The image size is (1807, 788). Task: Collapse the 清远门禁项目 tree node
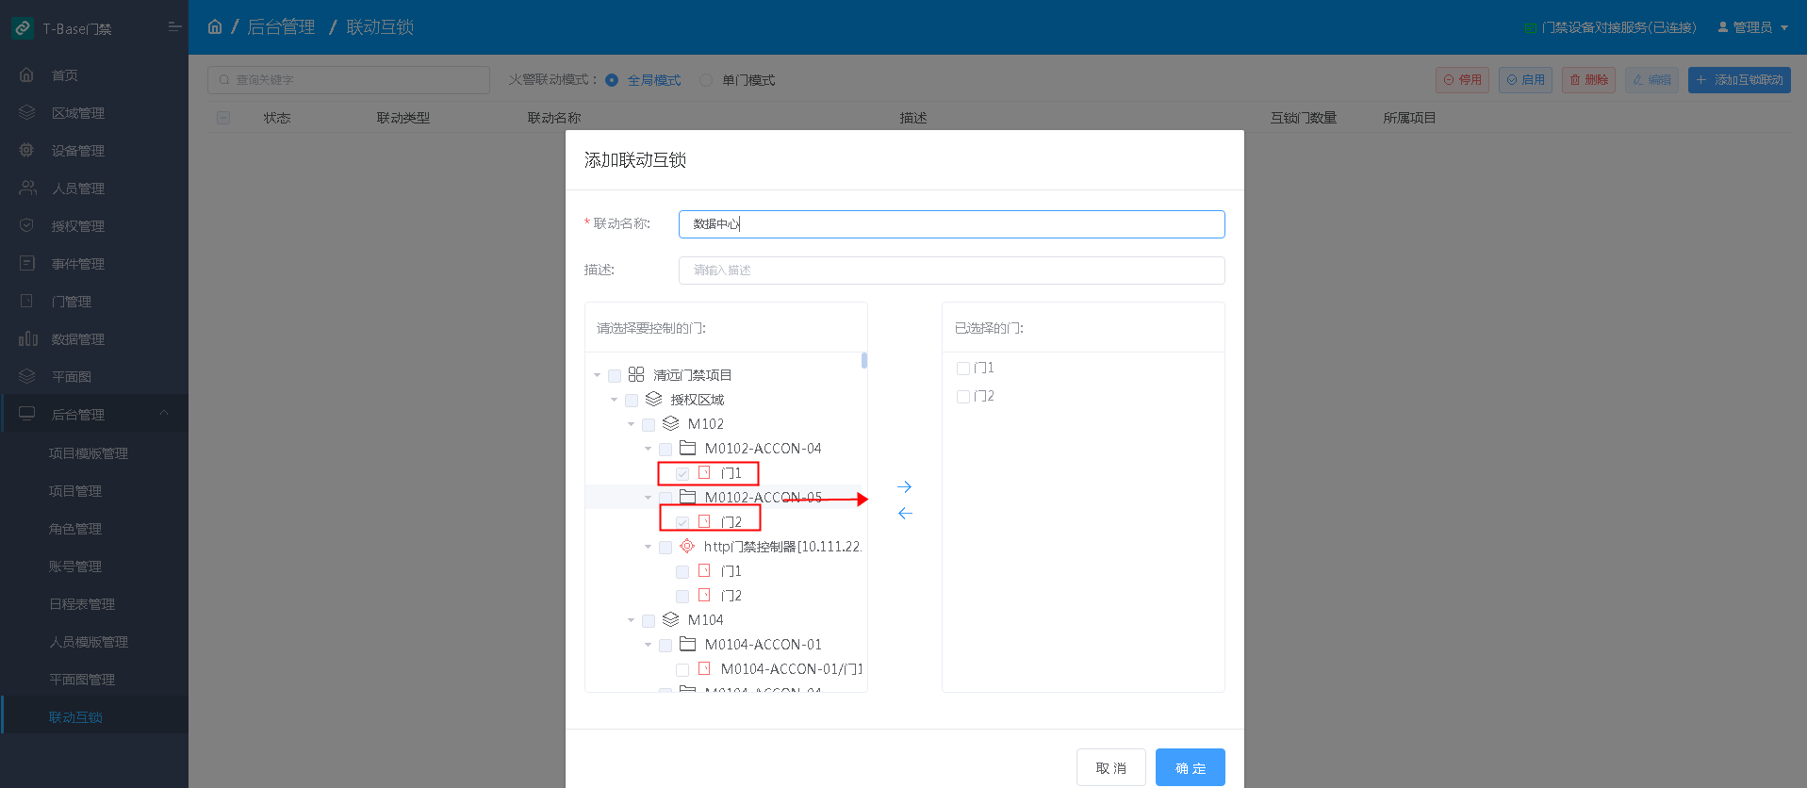(x=597, y=375)
